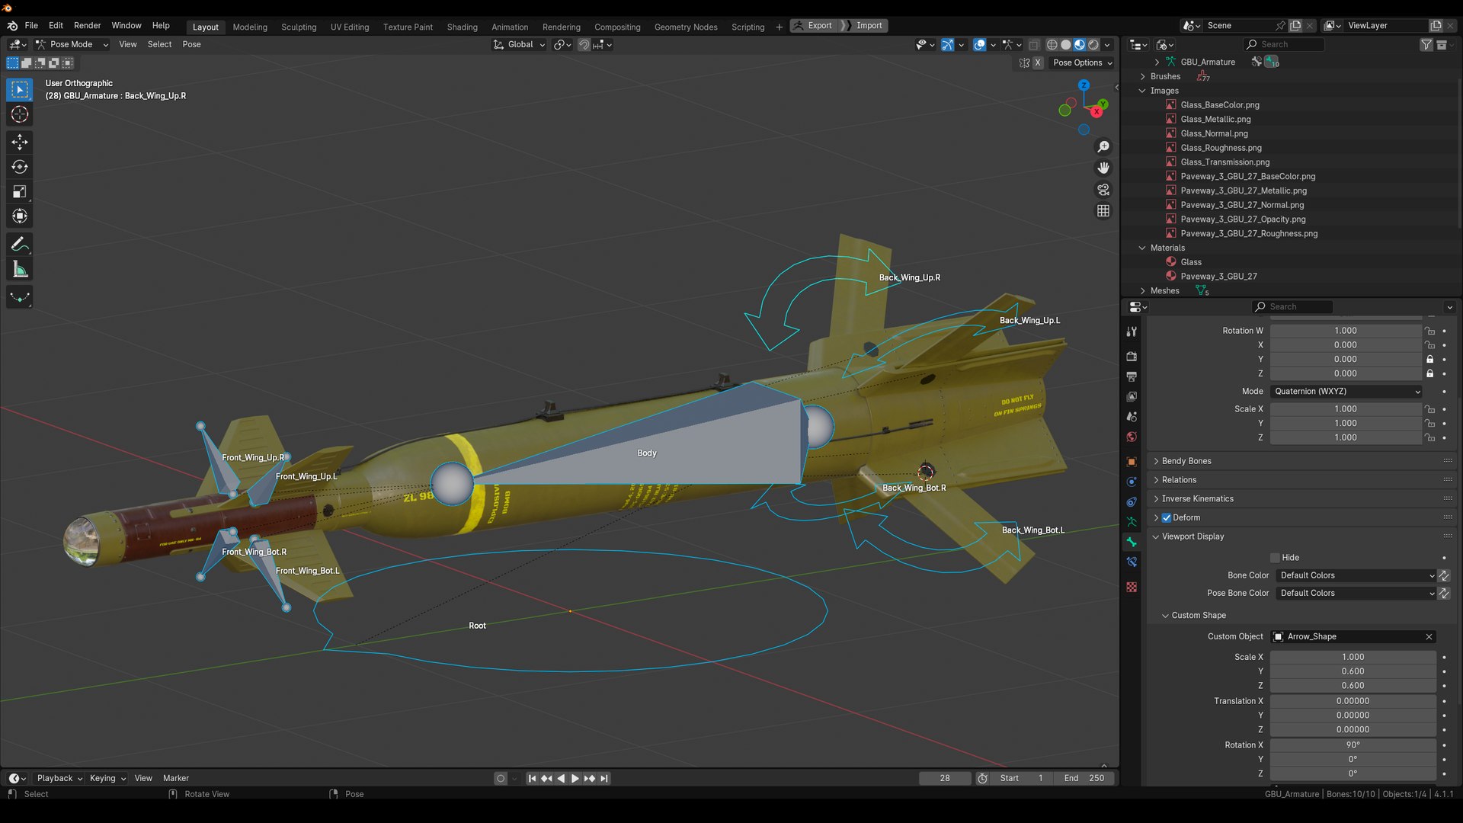Screen dimensions: 1463x823
Task: Open rotation Mode Quaternion dropdown
Action: click(1346, 392)
